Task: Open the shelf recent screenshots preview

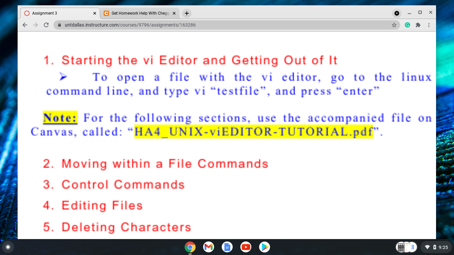Action: (x=406, y=247)
